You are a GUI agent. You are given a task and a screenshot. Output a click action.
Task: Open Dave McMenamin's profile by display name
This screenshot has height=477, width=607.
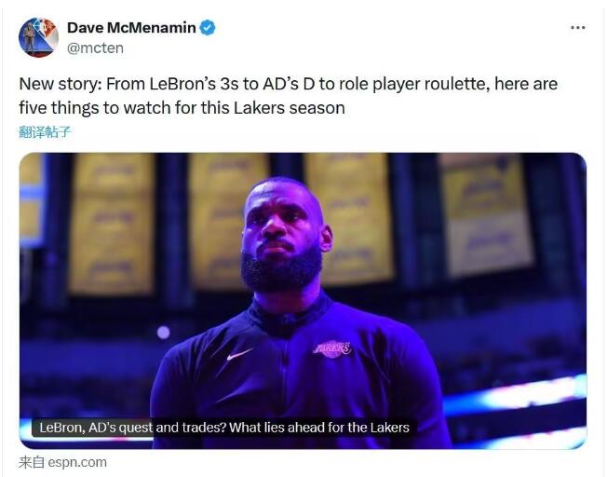coord(131,28)
